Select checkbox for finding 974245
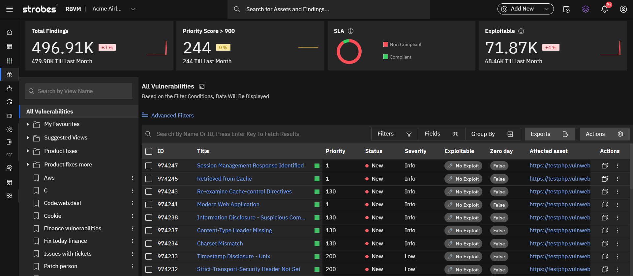 coord(149,179)
